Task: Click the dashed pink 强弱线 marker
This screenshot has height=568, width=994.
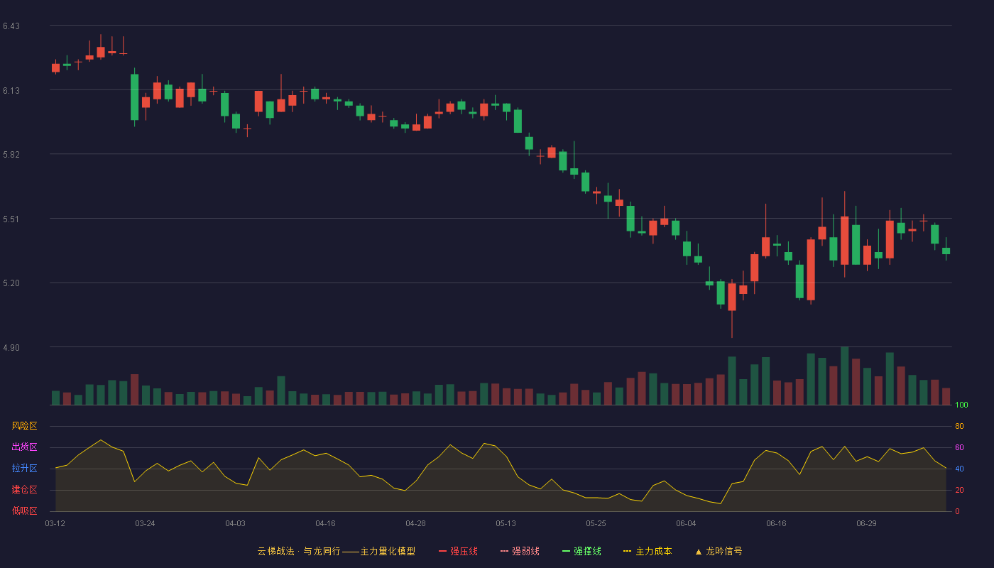Action: (x=504, y=551)
